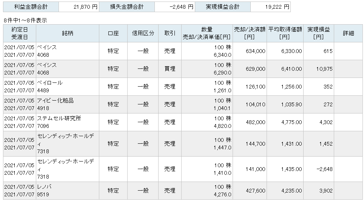Select the 利益金額合計 label cell

[x=31, y=7]
